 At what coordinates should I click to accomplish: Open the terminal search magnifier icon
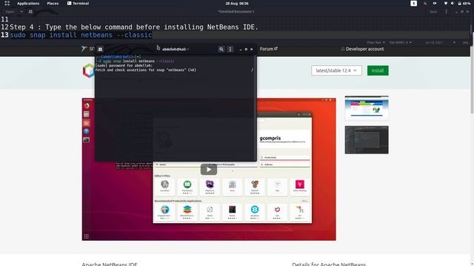(221, 50)
